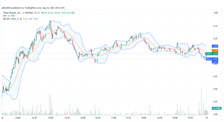
Task: Click the 2.40 price axis tick
Action: click(x=215, y=114)
